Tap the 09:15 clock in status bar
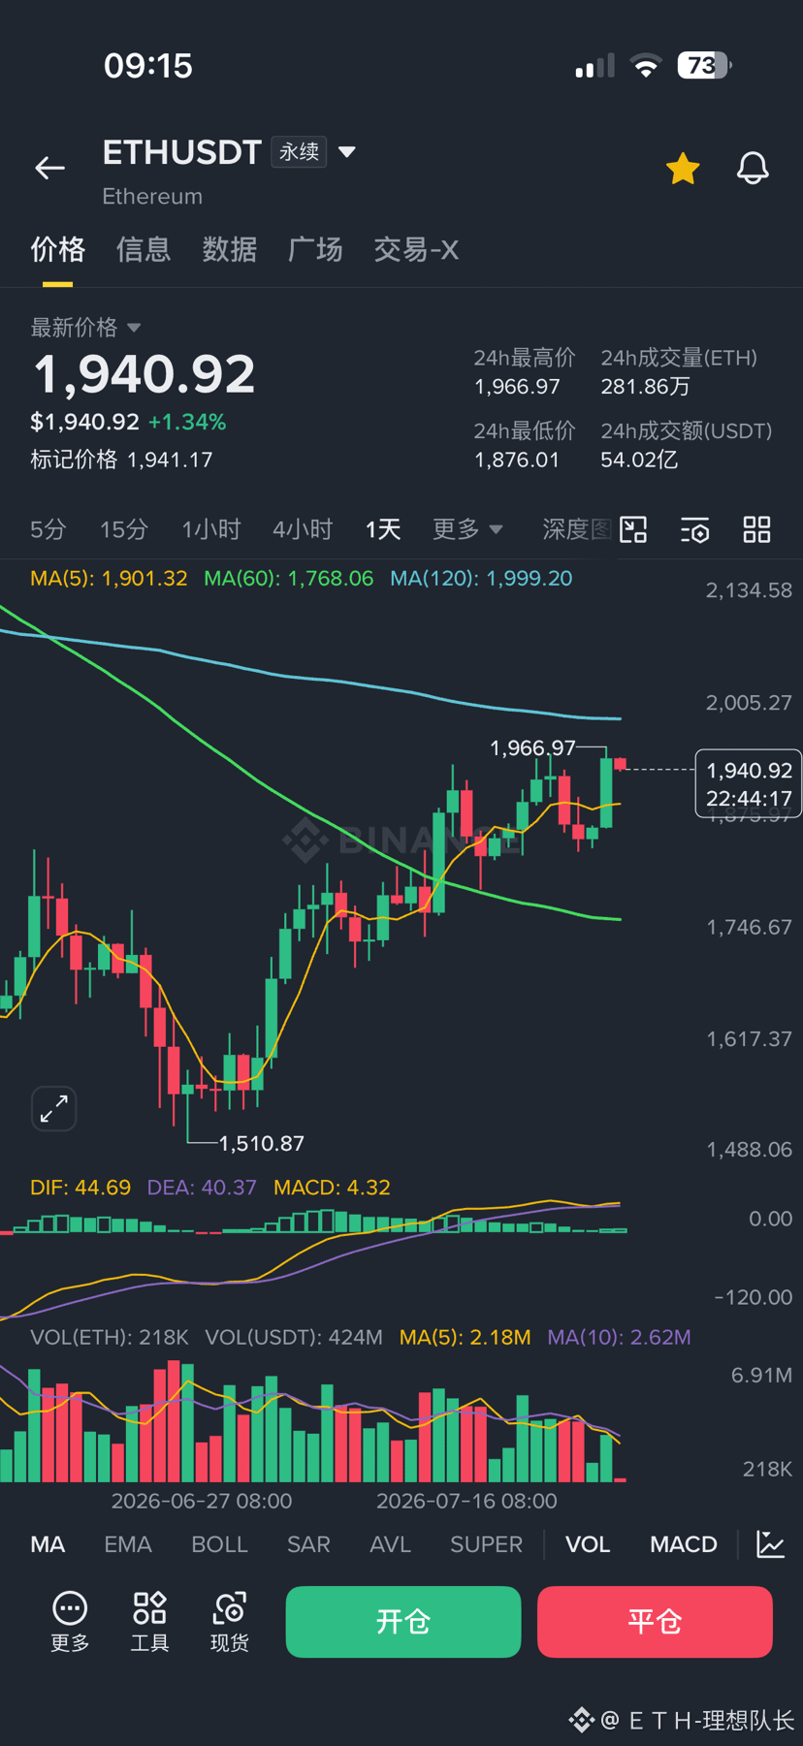Image resolution: width=803 pixels, height=1746 pixels. click(x=148, y=66)
